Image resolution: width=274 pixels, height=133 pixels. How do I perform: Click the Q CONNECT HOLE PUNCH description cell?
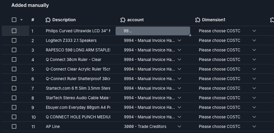(78, 117)
